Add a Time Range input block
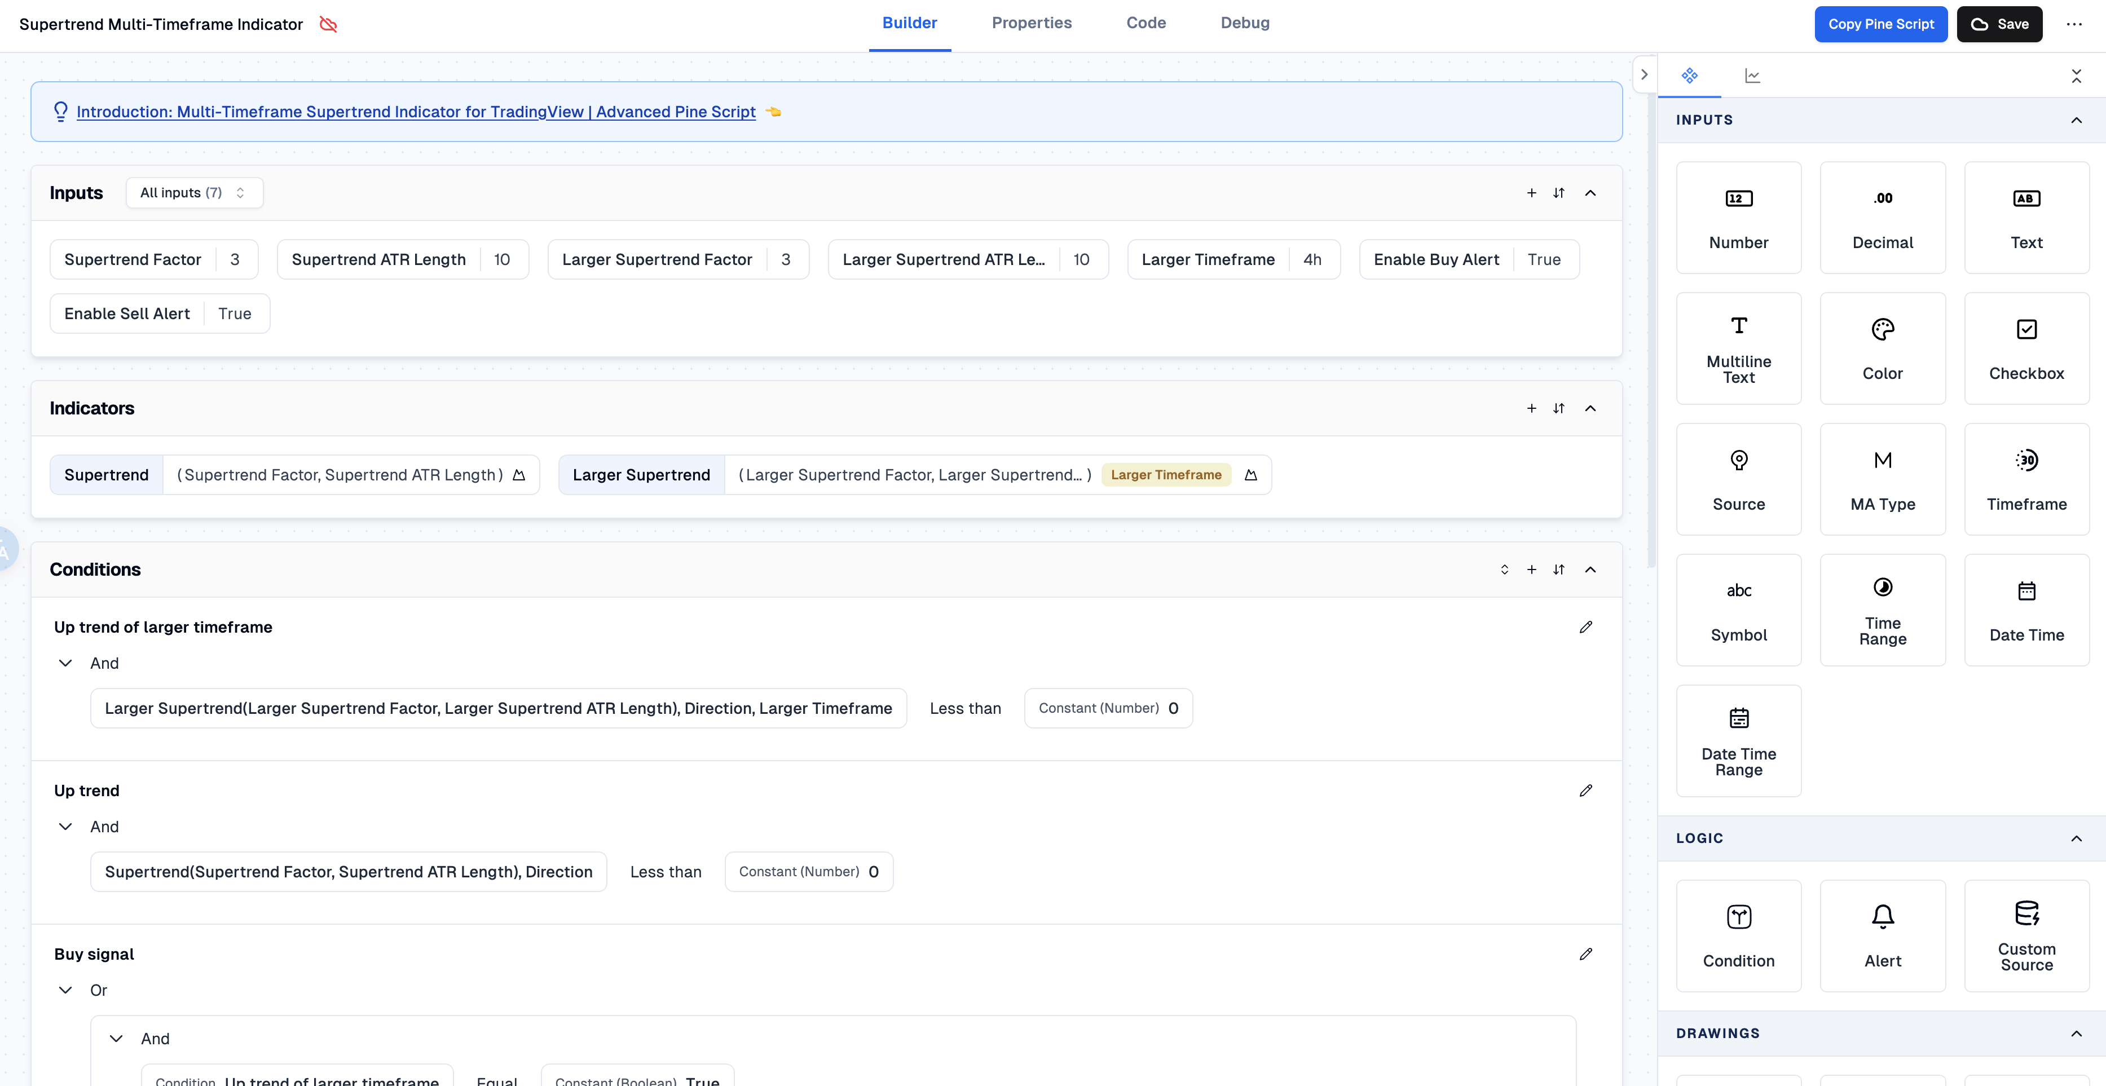Viewport: 2106px width, 1086px height. click(x=1882, y=610)
